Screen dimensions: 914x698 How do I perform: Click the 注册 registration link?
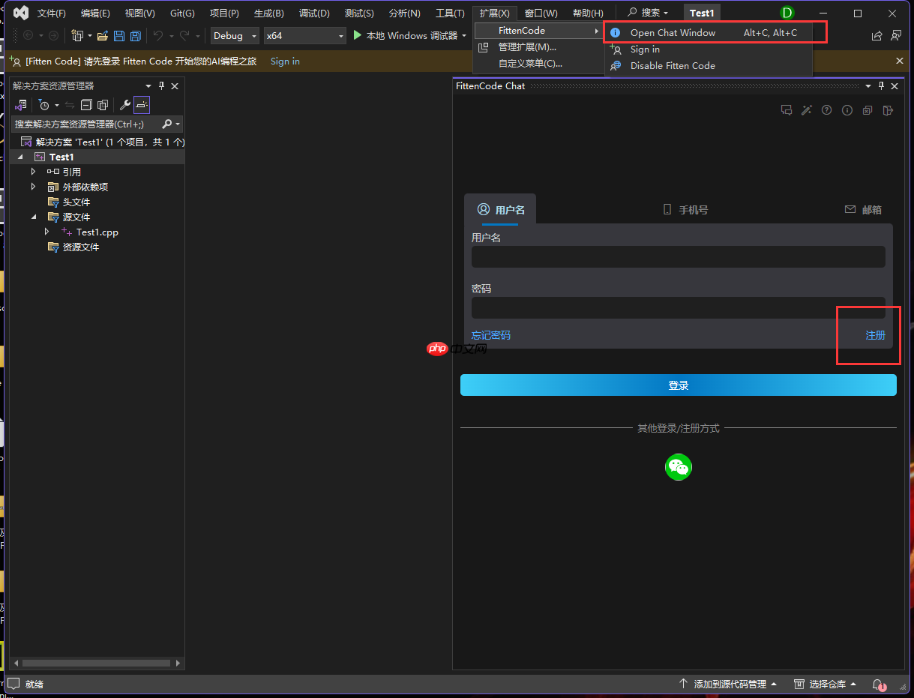coord(875,335)
